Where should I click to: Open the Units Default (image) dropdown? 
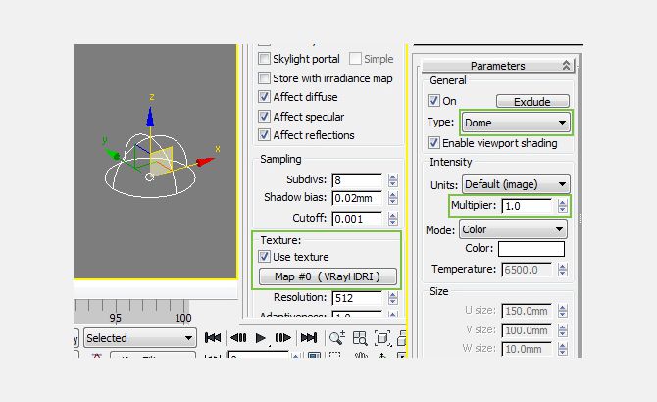click(x=516, y=184)
